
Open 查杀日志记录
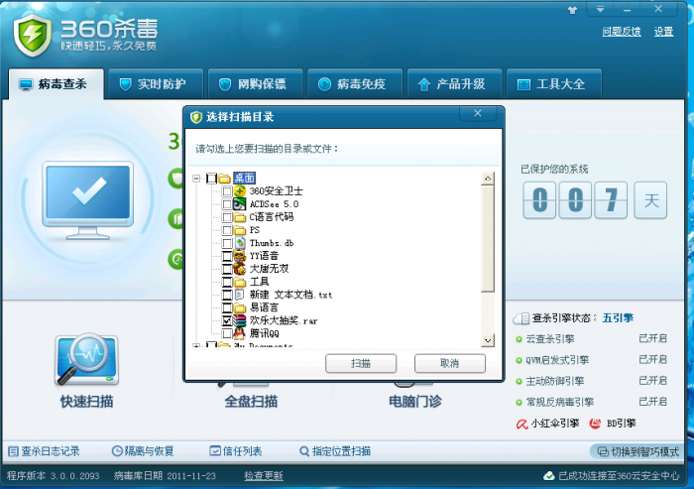click(x=44, y=451)
